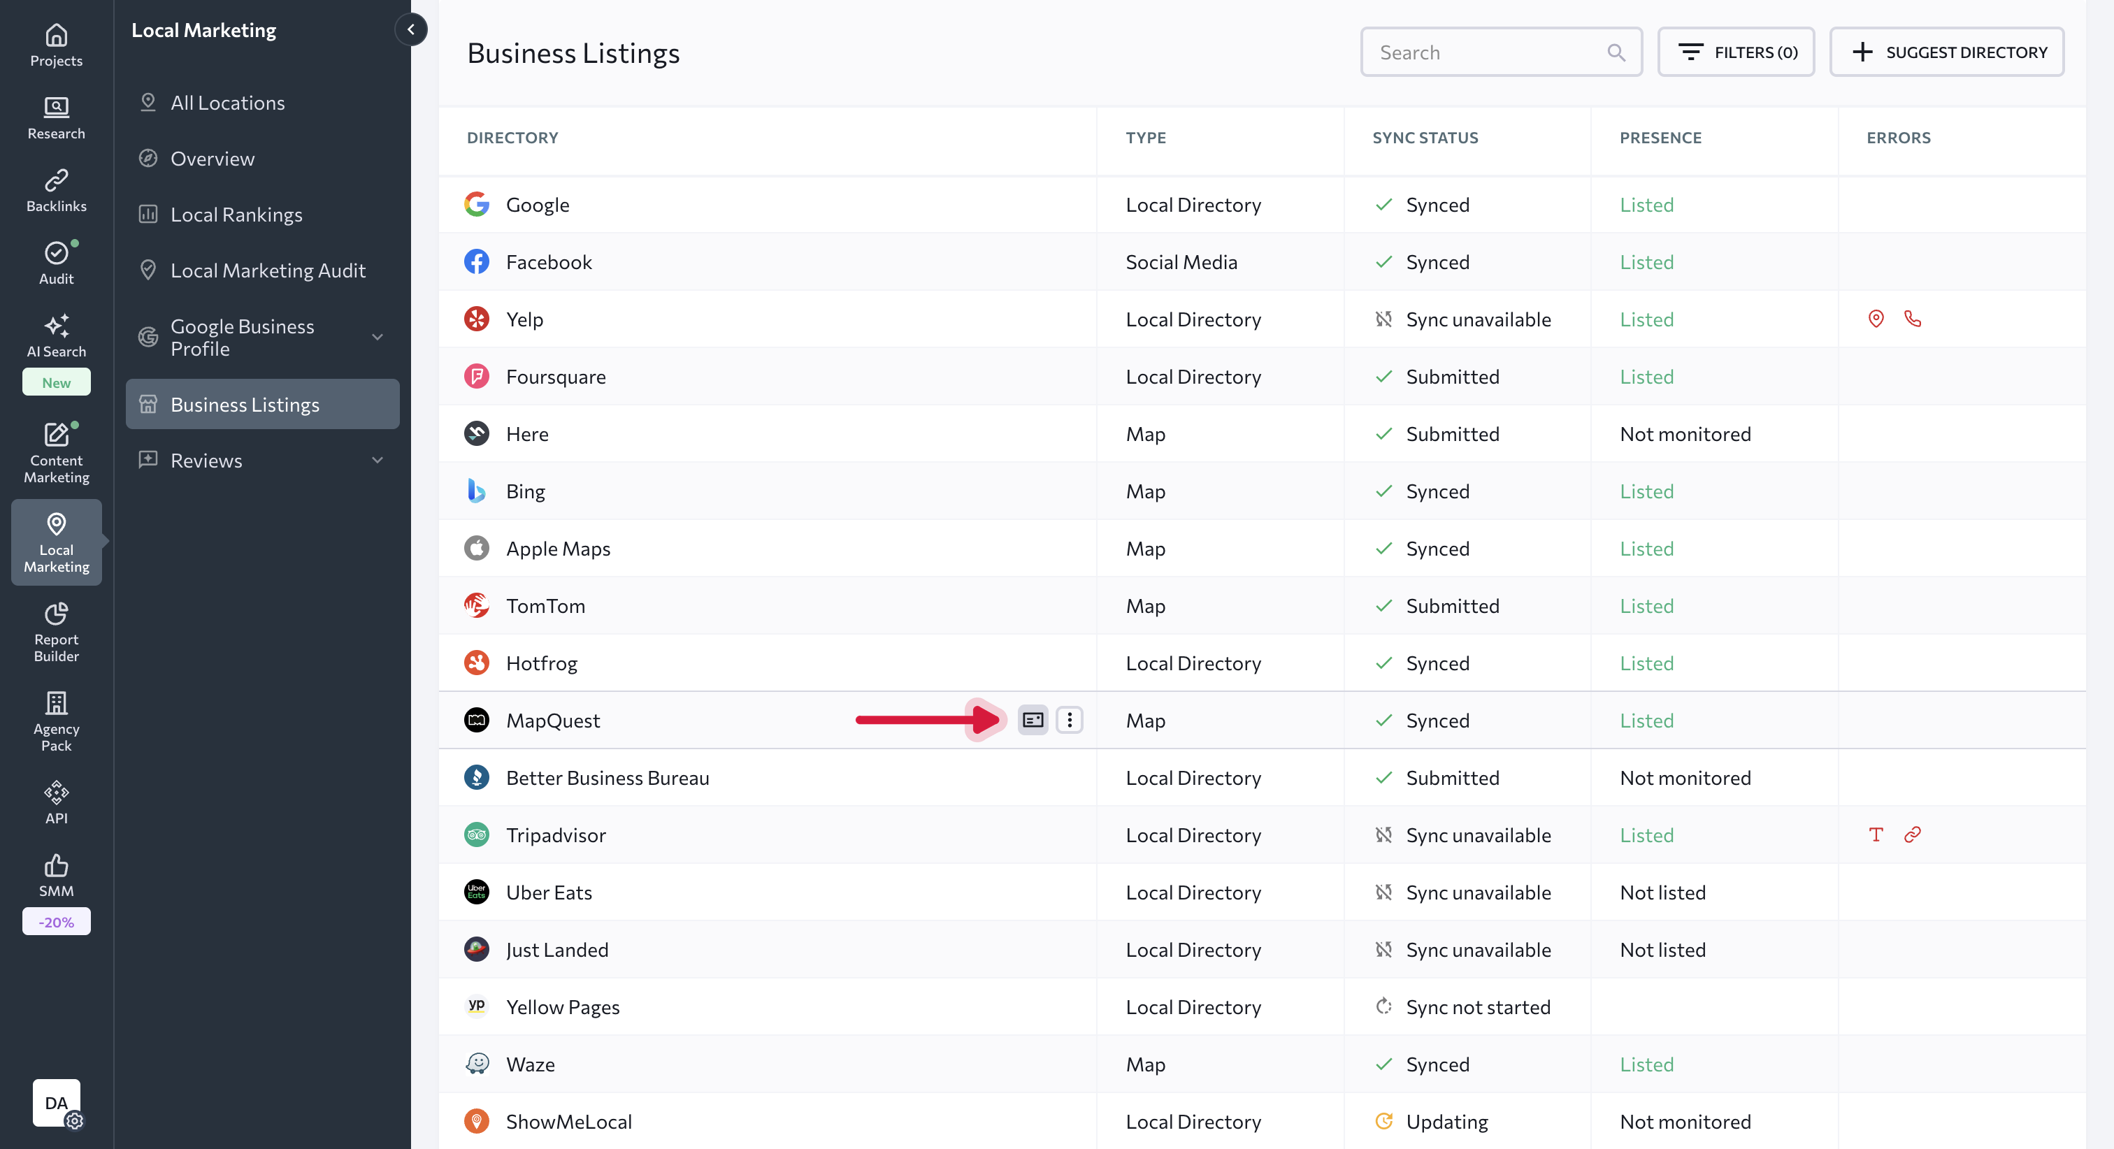Click the Facebook directory logo
Screen dimensions: 2114x1149
tap(477, 262)
